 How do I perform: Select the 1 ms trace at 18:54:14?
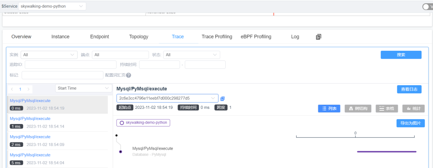pyautogui.click(x=57, y=122)
